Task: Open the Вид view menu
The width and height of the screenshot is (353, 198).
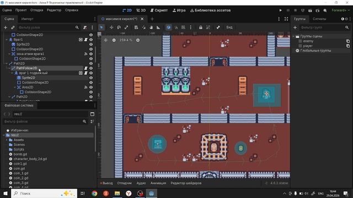Action: [229, 28]
